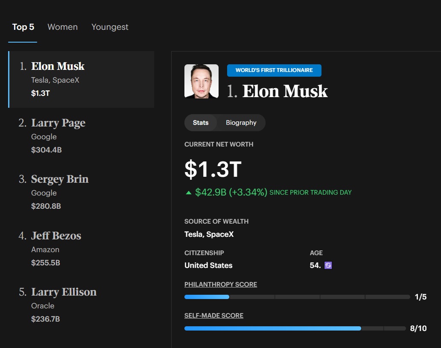Click the World's First Trillionaire badge

tap(274, 70)
